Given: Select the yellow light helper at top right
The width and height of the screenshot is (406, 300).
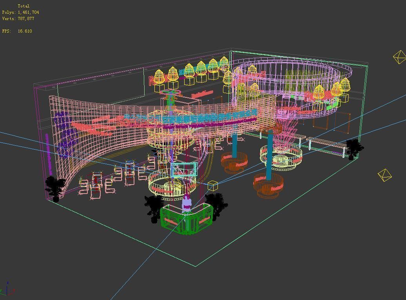Looking at the screenshot, I should (x=399, y=57).
